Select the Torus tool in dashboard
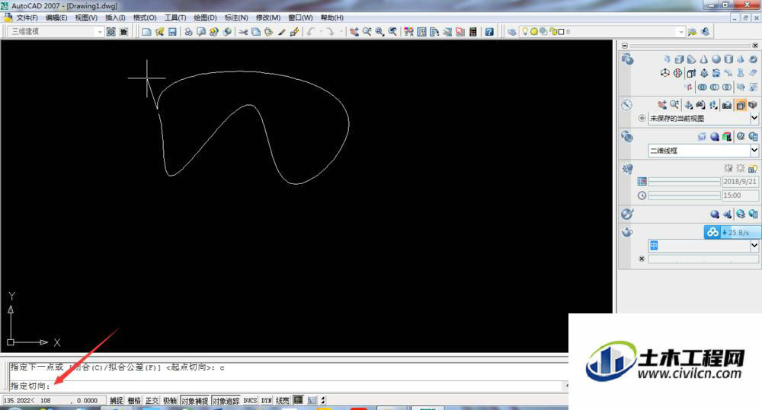762x410 pixels. [752, 59]
